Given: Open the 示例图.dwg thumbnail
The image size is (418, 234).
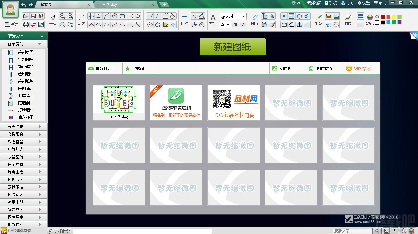Looking at the screenshot, I should (118, 100).
